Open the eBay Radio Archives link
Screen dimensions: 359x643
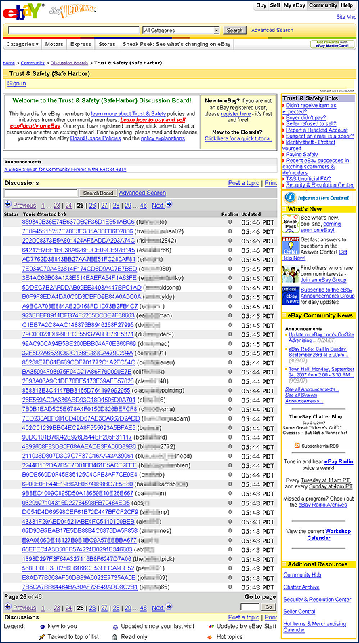[x=322, y=505]
